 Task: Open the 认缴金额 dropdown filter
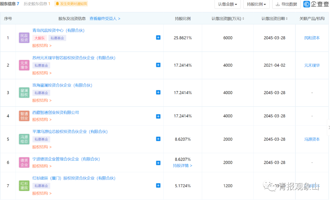[228, 4]
